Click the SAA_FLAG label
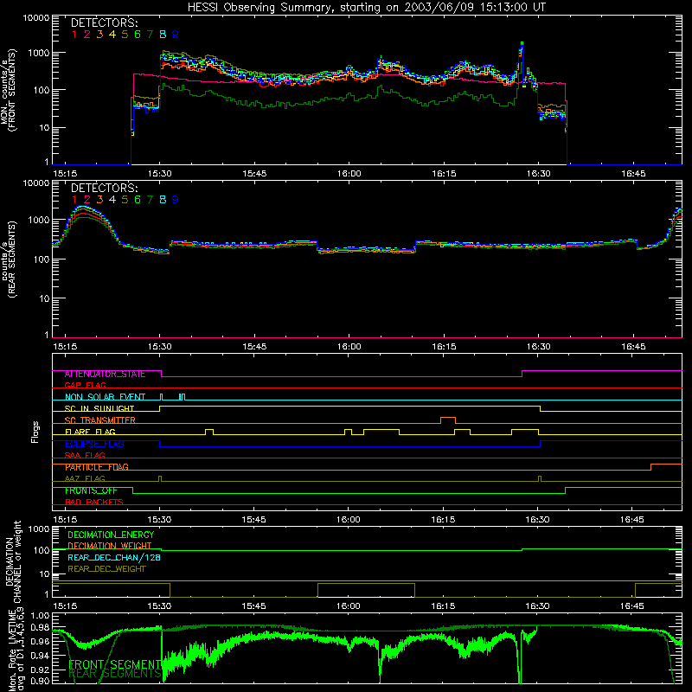This screenshot has height=692, width=692. [85, 456]
